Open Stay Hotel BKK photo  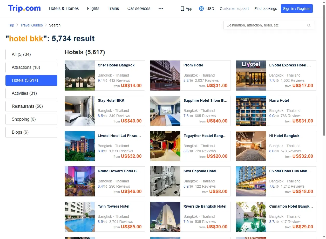pos(80,111)
